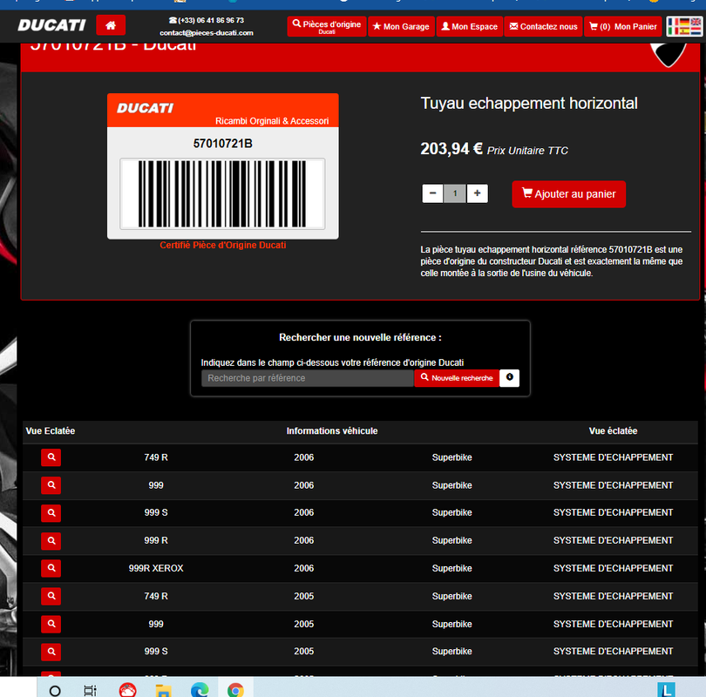Open exploded view for 999 2005
The image size is (706, 697).
[51, 624]
